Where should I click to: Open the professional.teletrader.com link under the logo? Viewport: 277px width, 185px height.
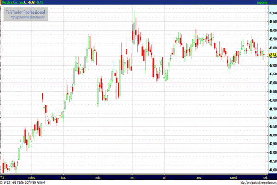tap(27, 18)
